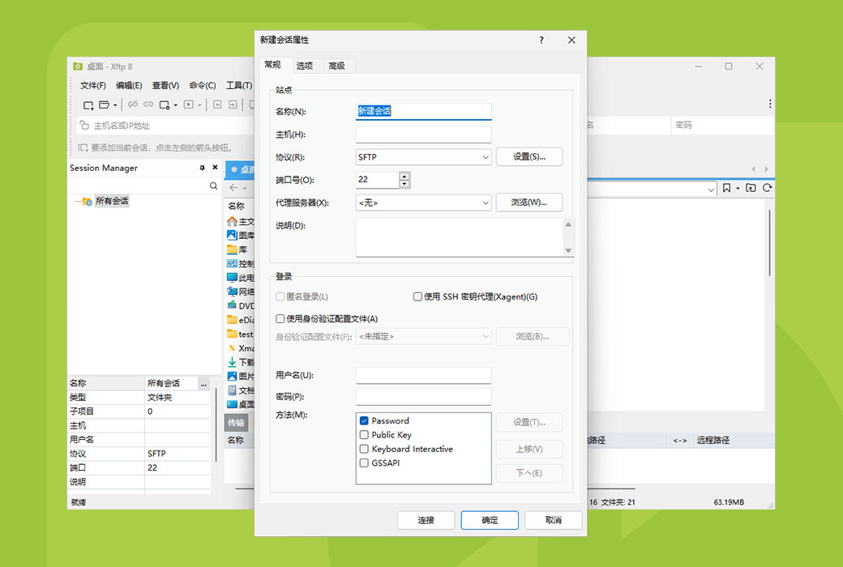The width and height of the screenshot is (843, 567).
Task: Click the back arrow in local file pane
Action: (233, 188)
